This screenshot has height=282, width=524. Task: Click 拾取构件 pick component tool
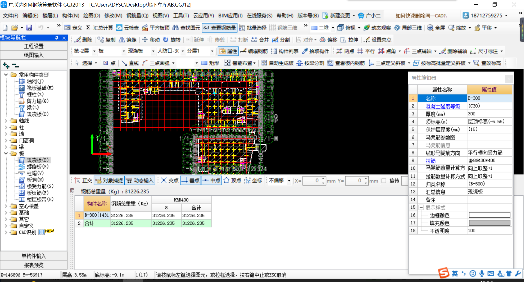[315, 51]
